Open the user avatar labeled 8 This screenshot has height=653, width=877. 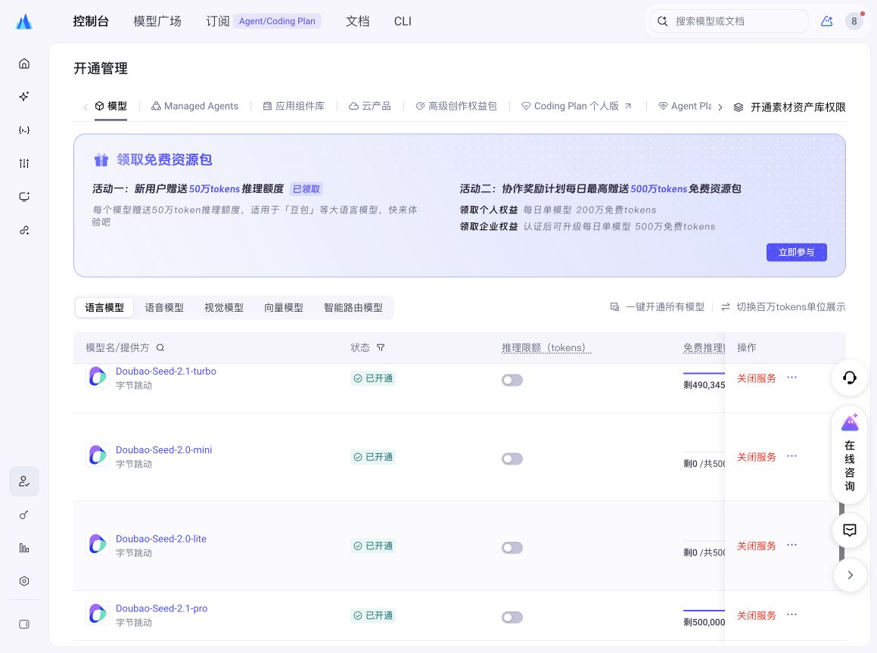(854, 21)
